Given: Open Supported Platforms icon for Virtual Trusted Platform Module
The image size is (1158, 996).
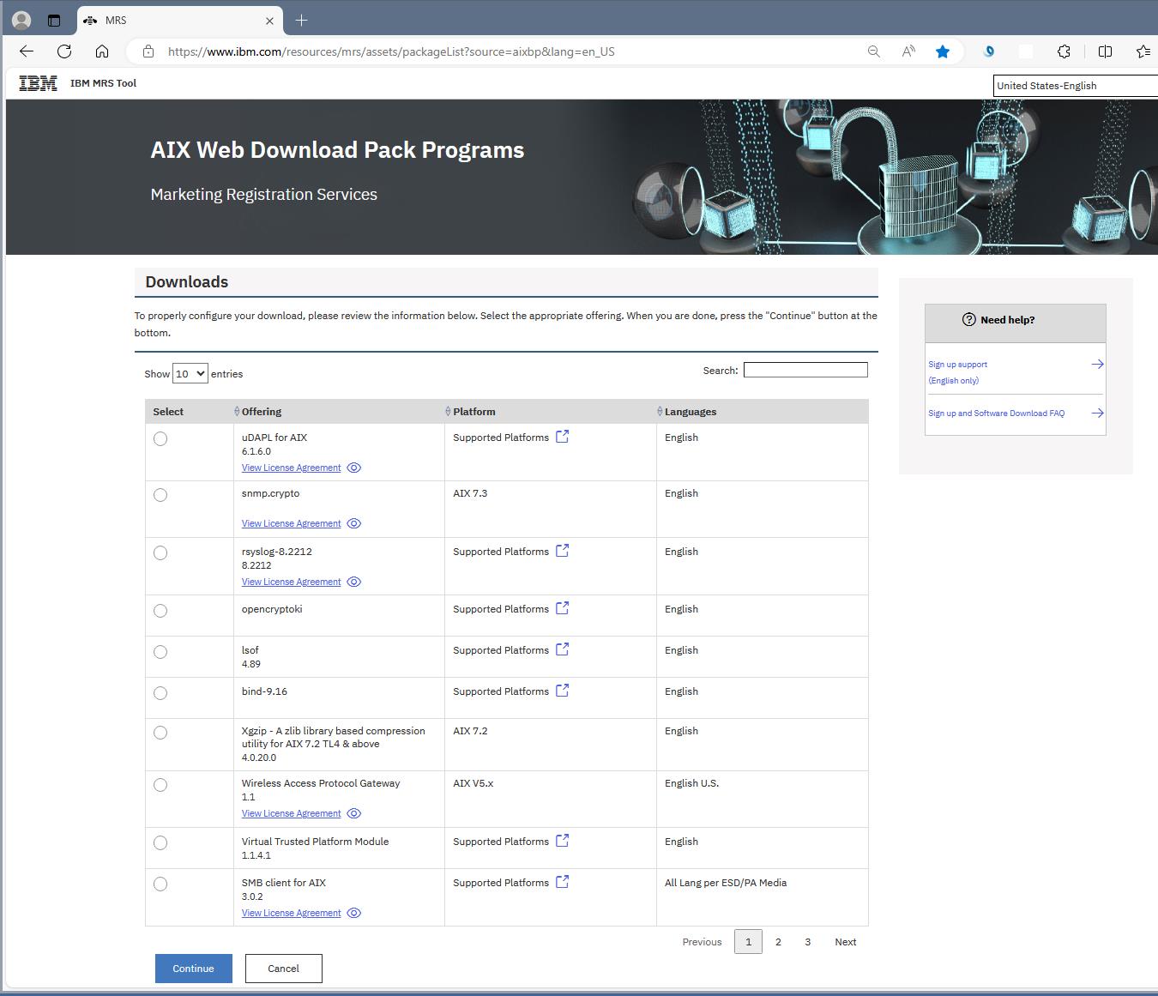Looking at the screenshot, I should tap(562, 841).
